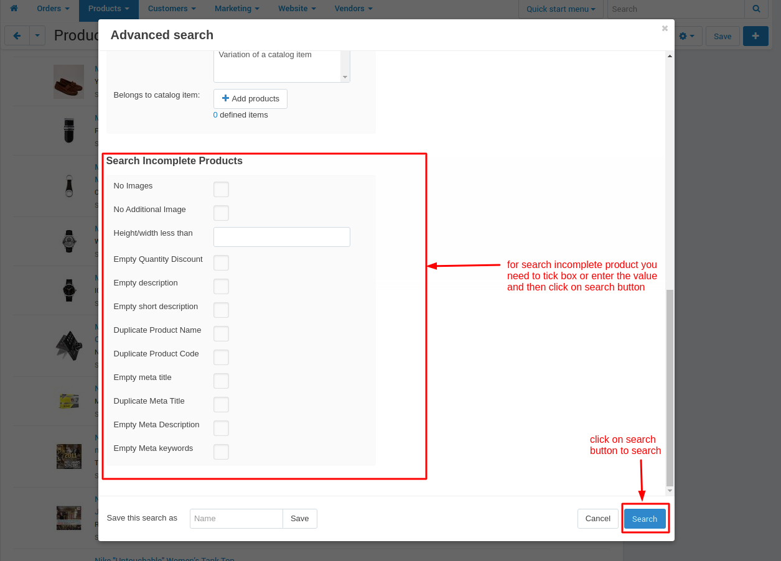This screenshot has height=561, width=781.
Task: Click the home icon in top navigation
Action: (x=14, y=9)
